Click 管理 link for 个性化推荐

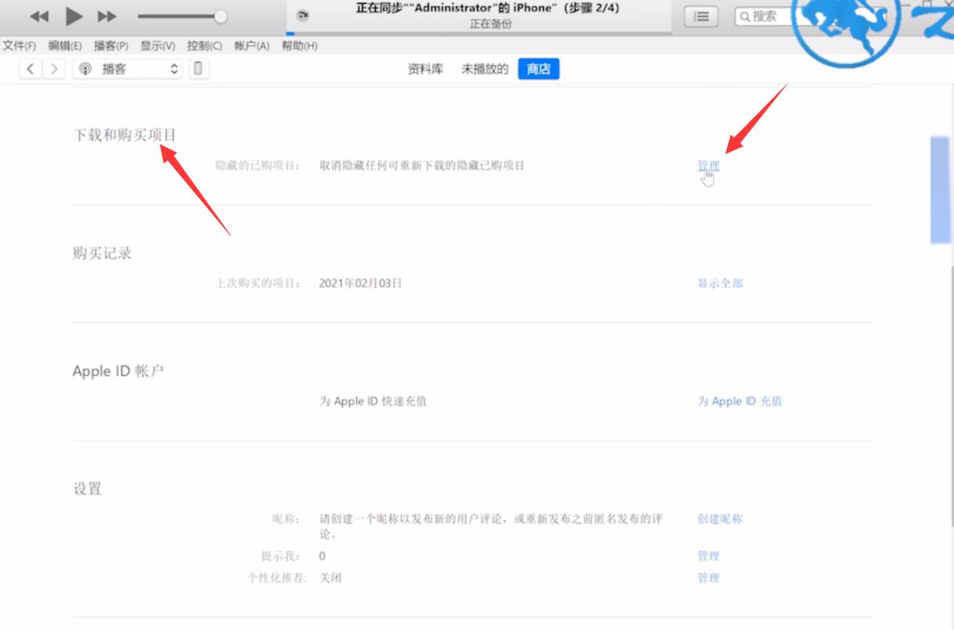(708, 578)
